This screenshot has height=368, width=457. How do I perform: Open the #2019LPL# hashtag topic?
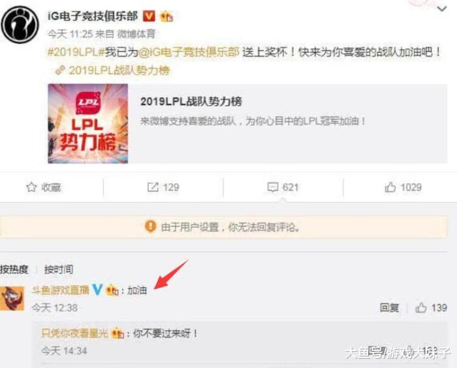pos(76,52)
